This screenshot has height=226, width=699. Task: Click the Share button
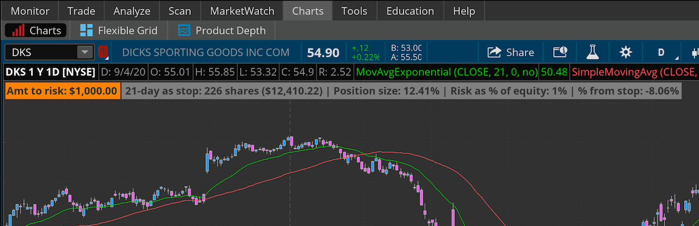point(510,52)
